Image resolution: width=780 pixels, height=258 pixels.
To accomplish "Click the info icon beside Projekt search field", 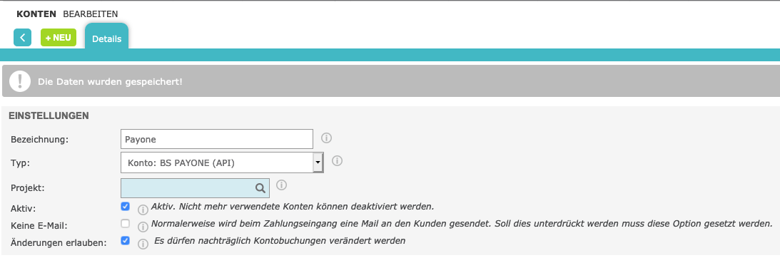I will click(281, 185).
